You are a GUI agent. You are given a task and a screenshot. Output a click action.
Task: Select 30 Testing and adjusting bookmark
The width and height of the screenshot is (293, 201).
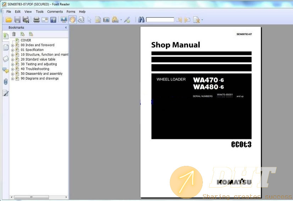pyautogui.click(x=39, y=64)
